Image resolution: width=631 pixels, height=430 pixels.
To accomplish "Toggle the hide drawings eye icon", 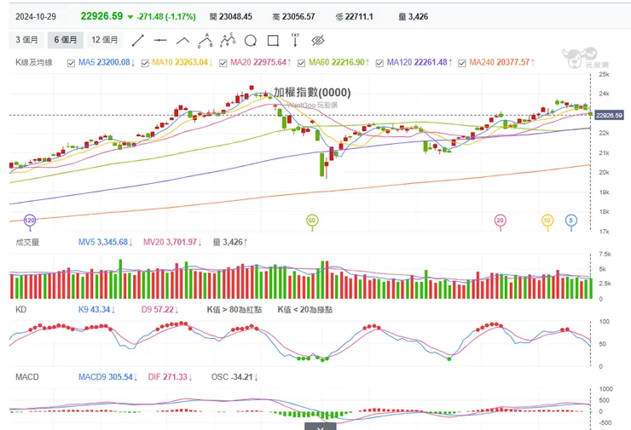I will pyautogui.click(x=318, y=41).
